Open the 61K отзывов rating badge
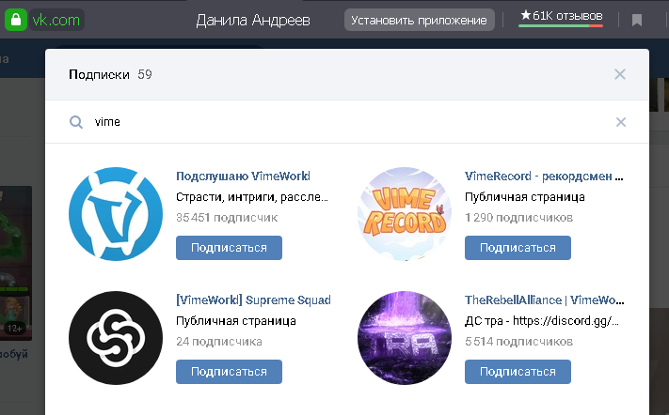 (x=561, y=18)
